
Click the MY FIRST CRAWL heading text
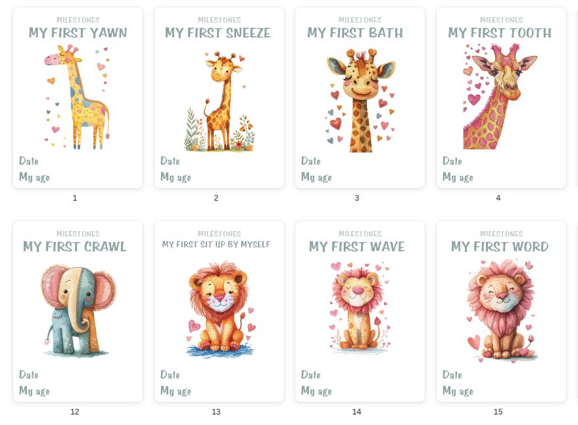(x=75, y=247)
